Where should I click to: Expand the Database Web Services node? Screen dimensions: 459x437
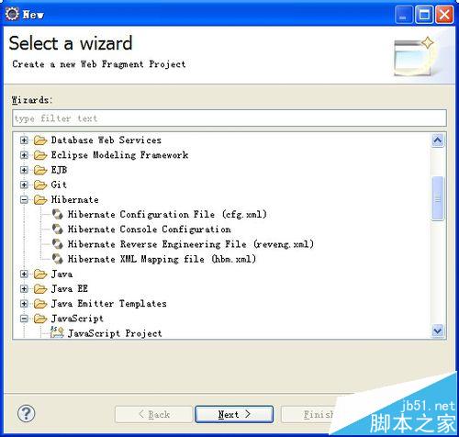(x=24, y=140)
